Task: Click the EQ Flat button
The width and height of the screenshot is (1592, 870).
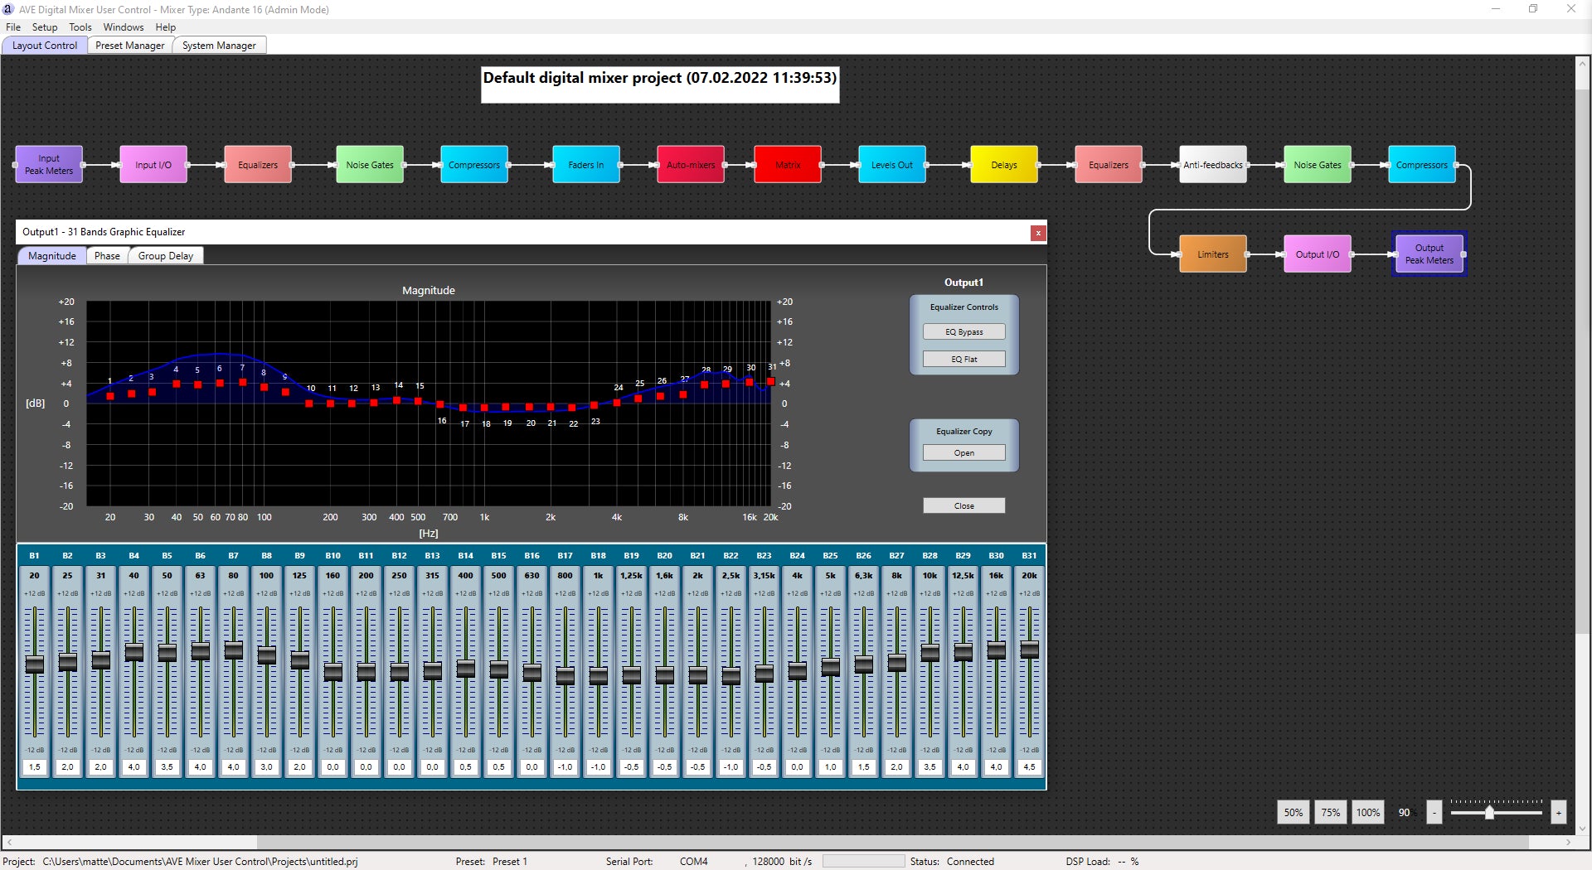Action: (x=964, y=359)
